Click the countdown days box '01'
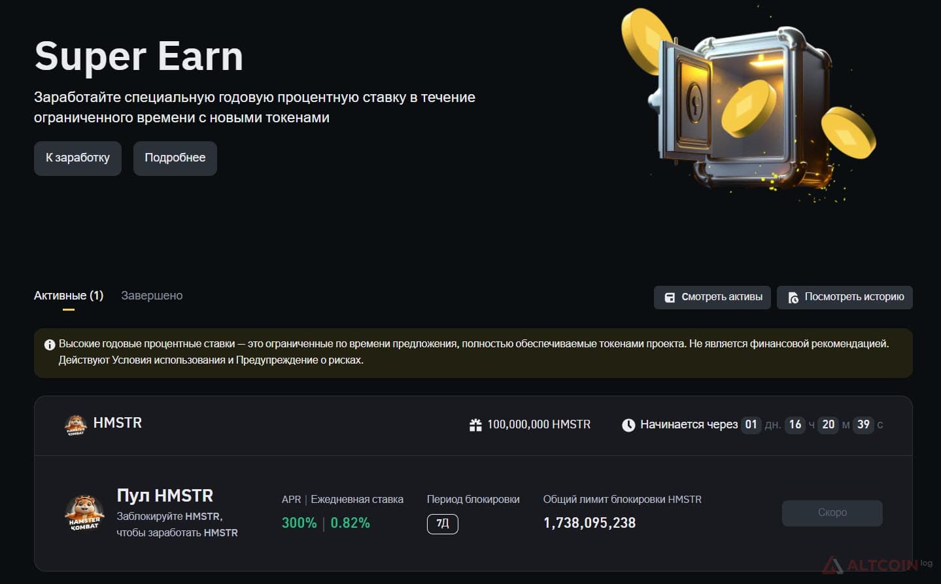Viewport: 941px width, 584px height. click(751, 424)
